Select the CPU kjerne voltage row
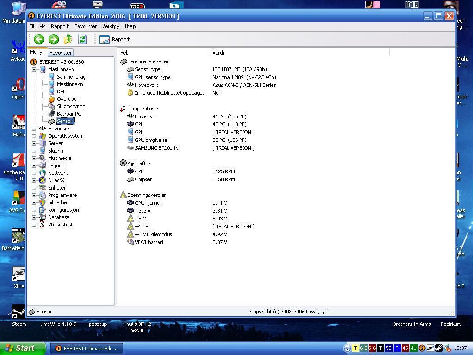The image size is (473, 355). 147,203
